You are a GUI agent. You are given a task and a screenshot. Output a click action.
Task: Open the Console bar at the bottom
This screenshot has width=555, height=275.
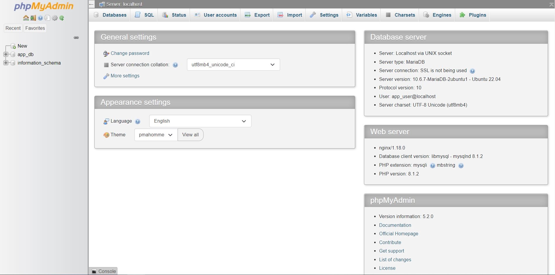[104, 271]
